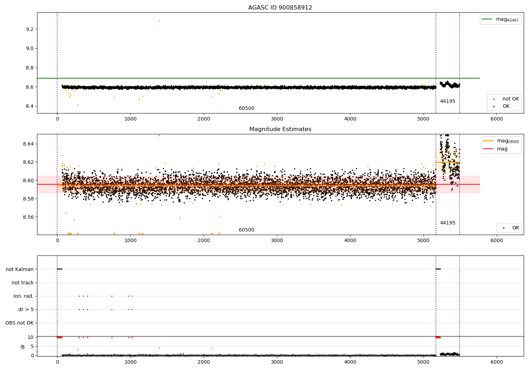Click the 8.60 tick on middle panel y-axis
529x370 pixels.
pyautogui.click(x=28, y=181)
